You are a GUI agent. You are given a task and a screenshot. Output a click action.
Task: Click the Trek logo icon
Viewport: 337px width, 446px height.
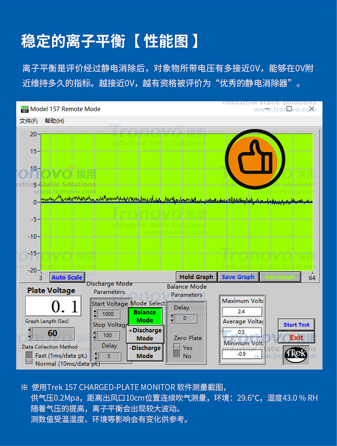pyautogui.click(x=296, y=355)
